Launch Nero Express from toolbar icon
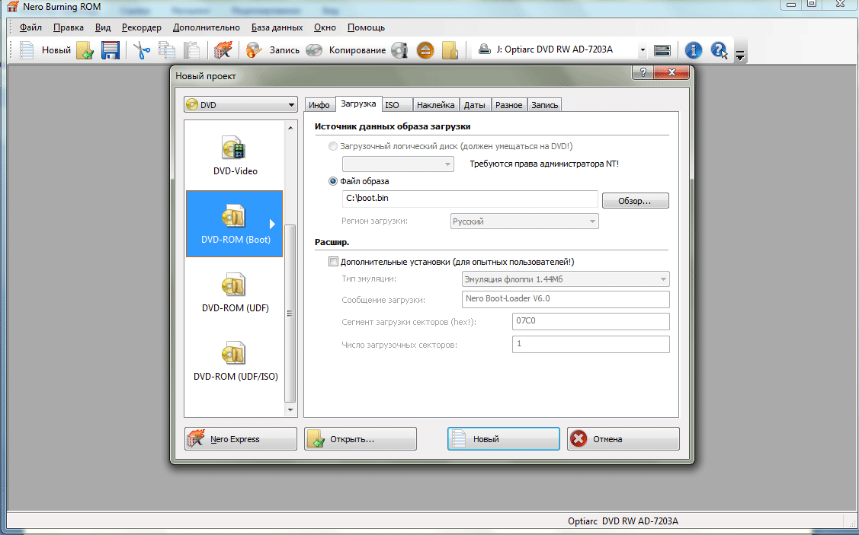The image size is (859, 535). (x=223, y=50)
